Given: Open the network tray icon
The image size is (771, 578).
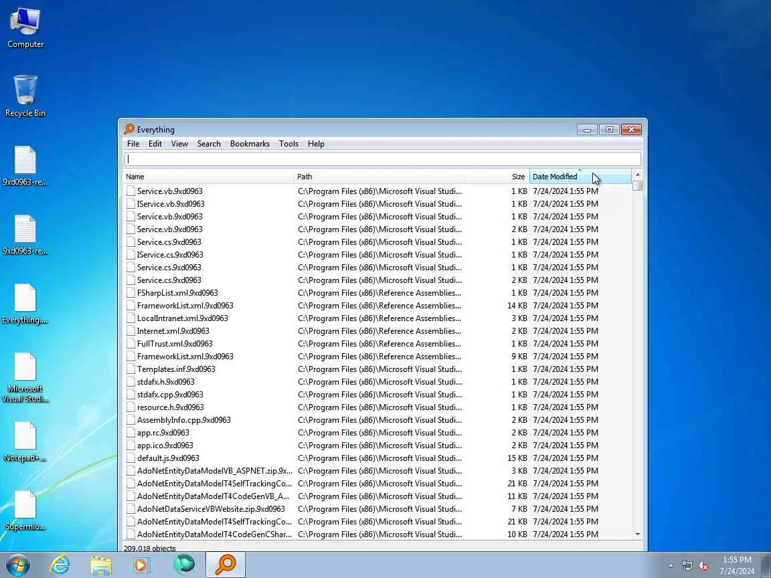Looking at the screenshot, I should (687, 566).
